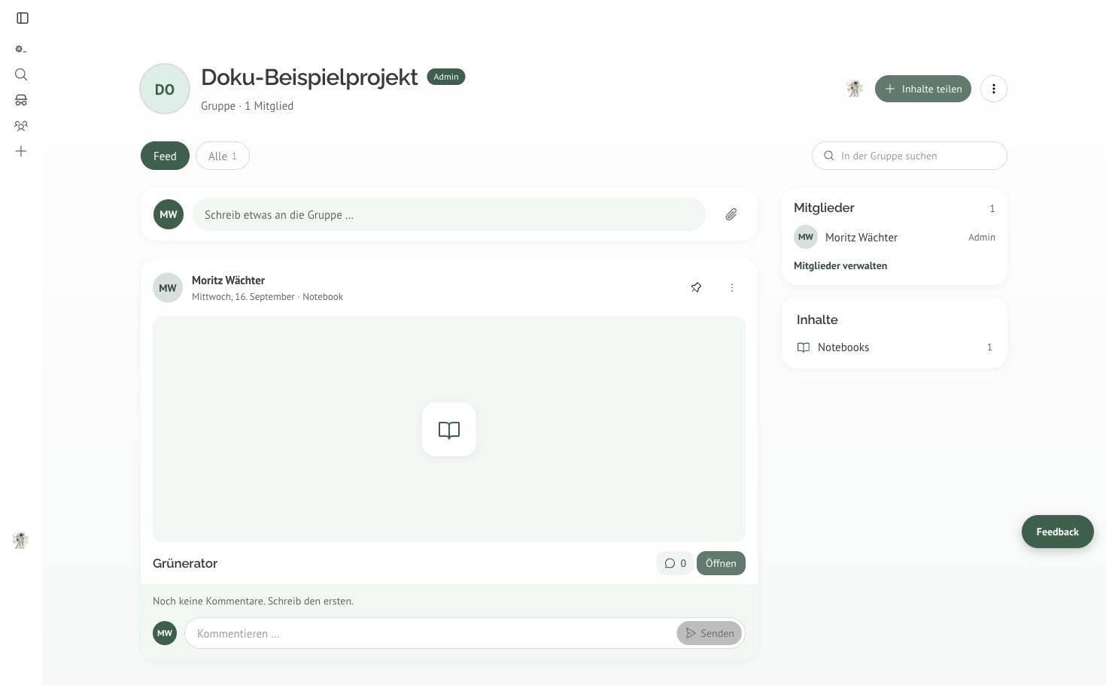Click the Mitglieder verwalten link
1106x685 pixels.
coord(840,265)
